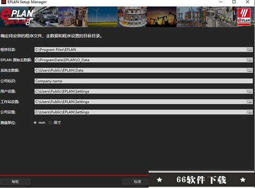This screenshot has width=255, height=188.
Task: Browse for the 系统主数据 directory
Action: [250, 70]
